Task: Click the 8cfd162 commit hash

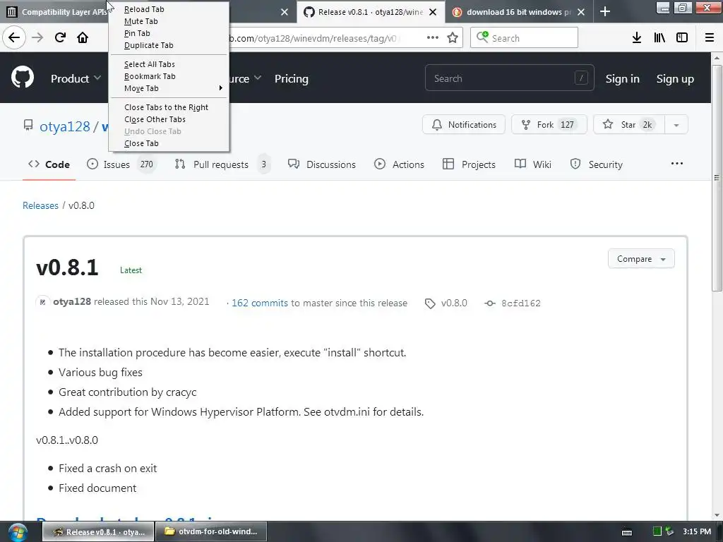Action: pos(521,303)
